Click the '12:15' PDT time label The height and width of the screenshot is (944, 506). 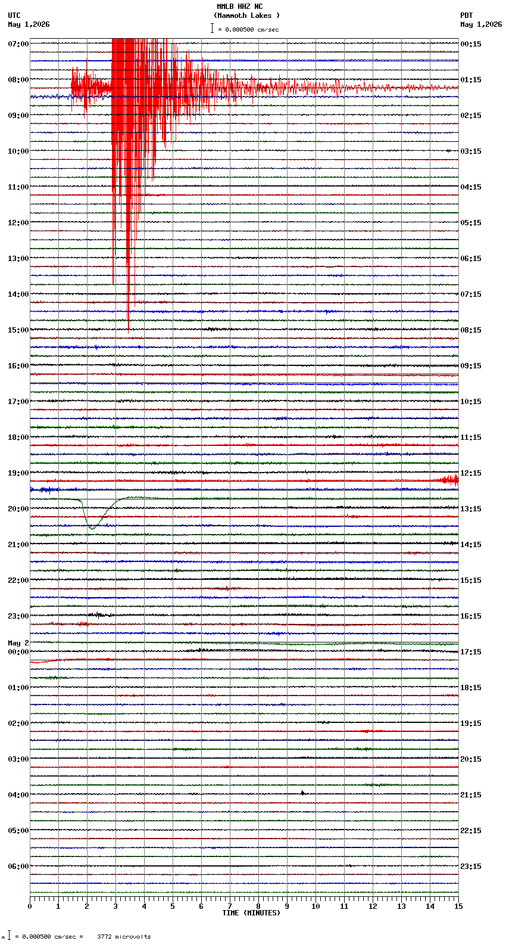pyautogui.click(x=471, y=473)
